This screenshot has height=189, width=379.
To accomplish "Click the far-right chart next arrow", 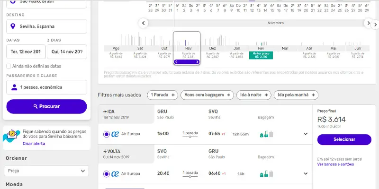I will point(375,25).
